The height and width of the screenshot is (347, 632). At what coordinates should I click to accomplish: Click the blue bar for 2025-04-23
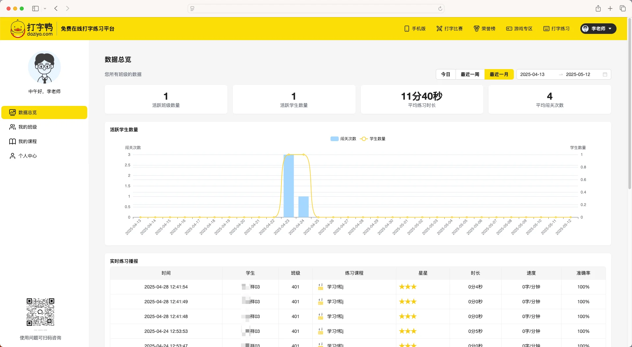[x=289, y=186]
